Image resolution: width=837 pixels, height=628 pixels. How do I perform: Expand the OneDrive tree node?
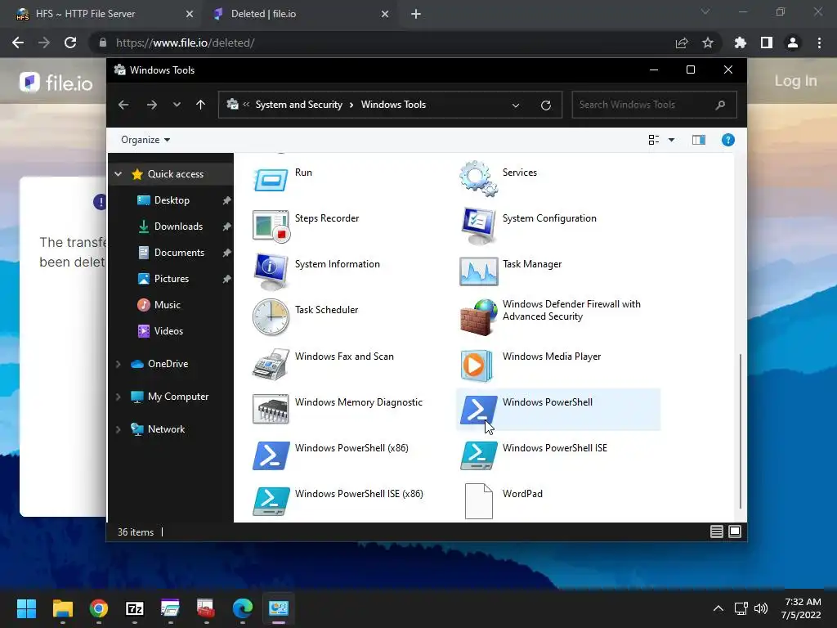pyautogui.click(x=119, y=364)
